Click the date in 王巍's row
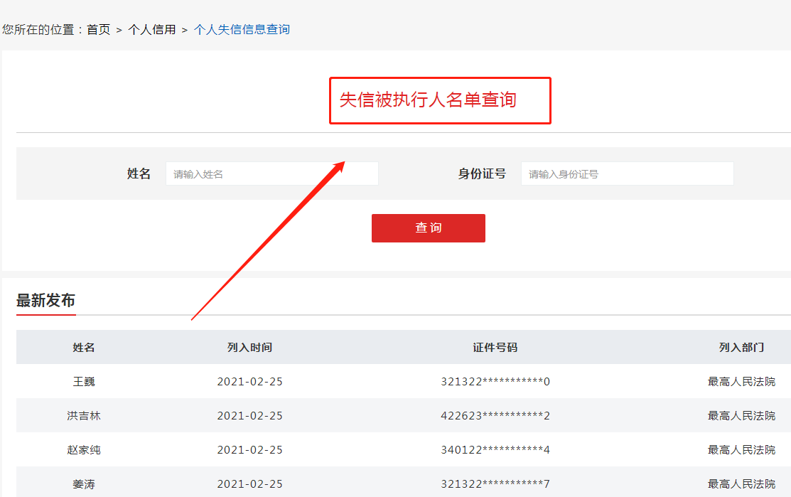 tap(249, 381)
